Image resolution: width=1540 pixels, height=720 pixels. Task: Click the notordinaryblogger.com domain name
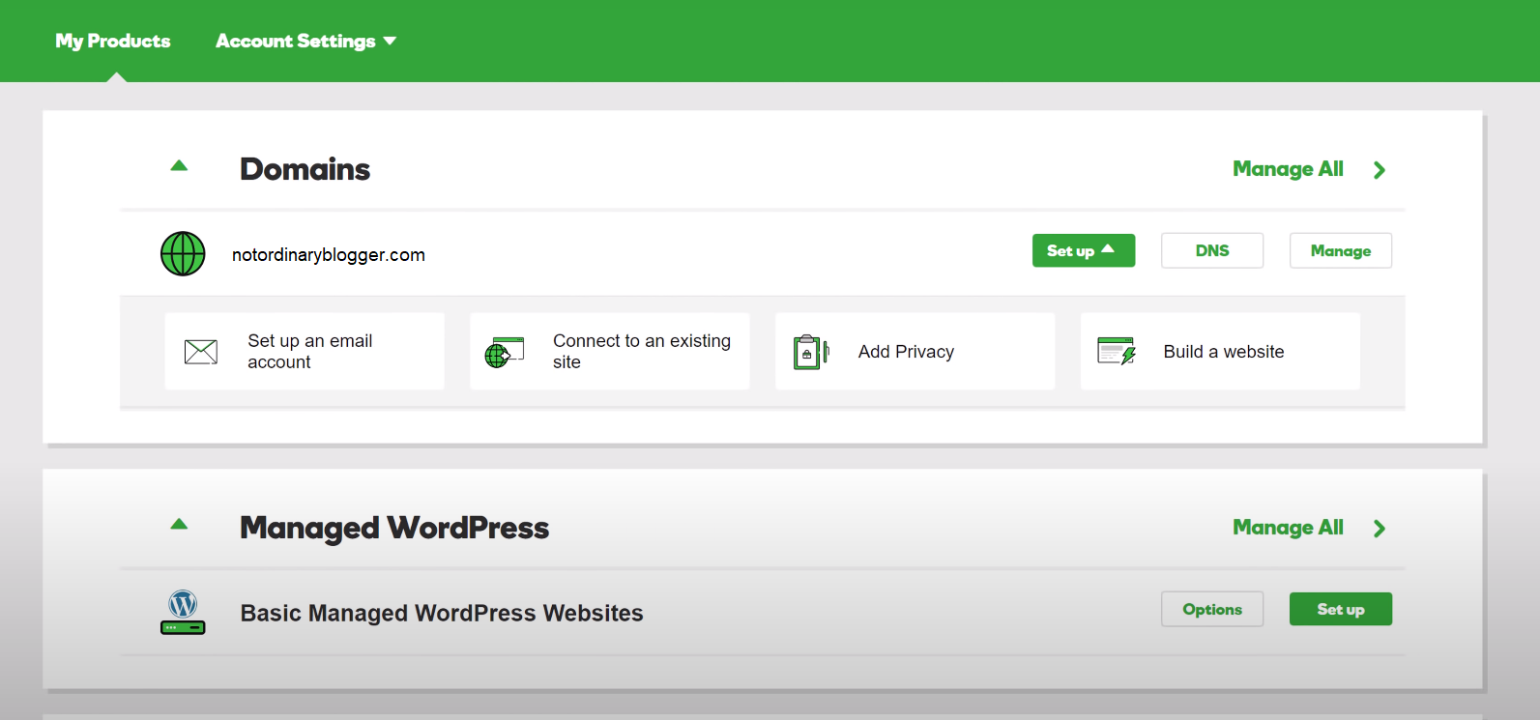point(329,255)
